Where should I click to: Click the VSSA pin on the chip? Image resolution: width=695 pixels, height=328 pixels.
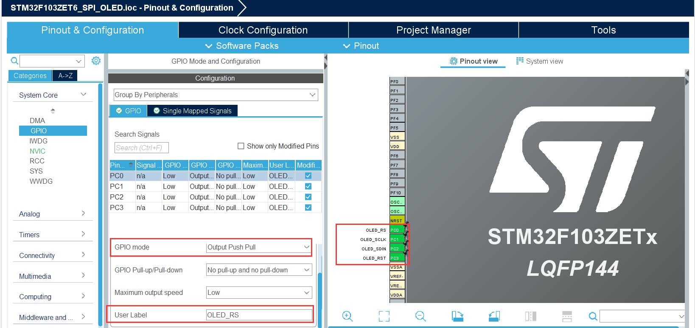[397, 267]
